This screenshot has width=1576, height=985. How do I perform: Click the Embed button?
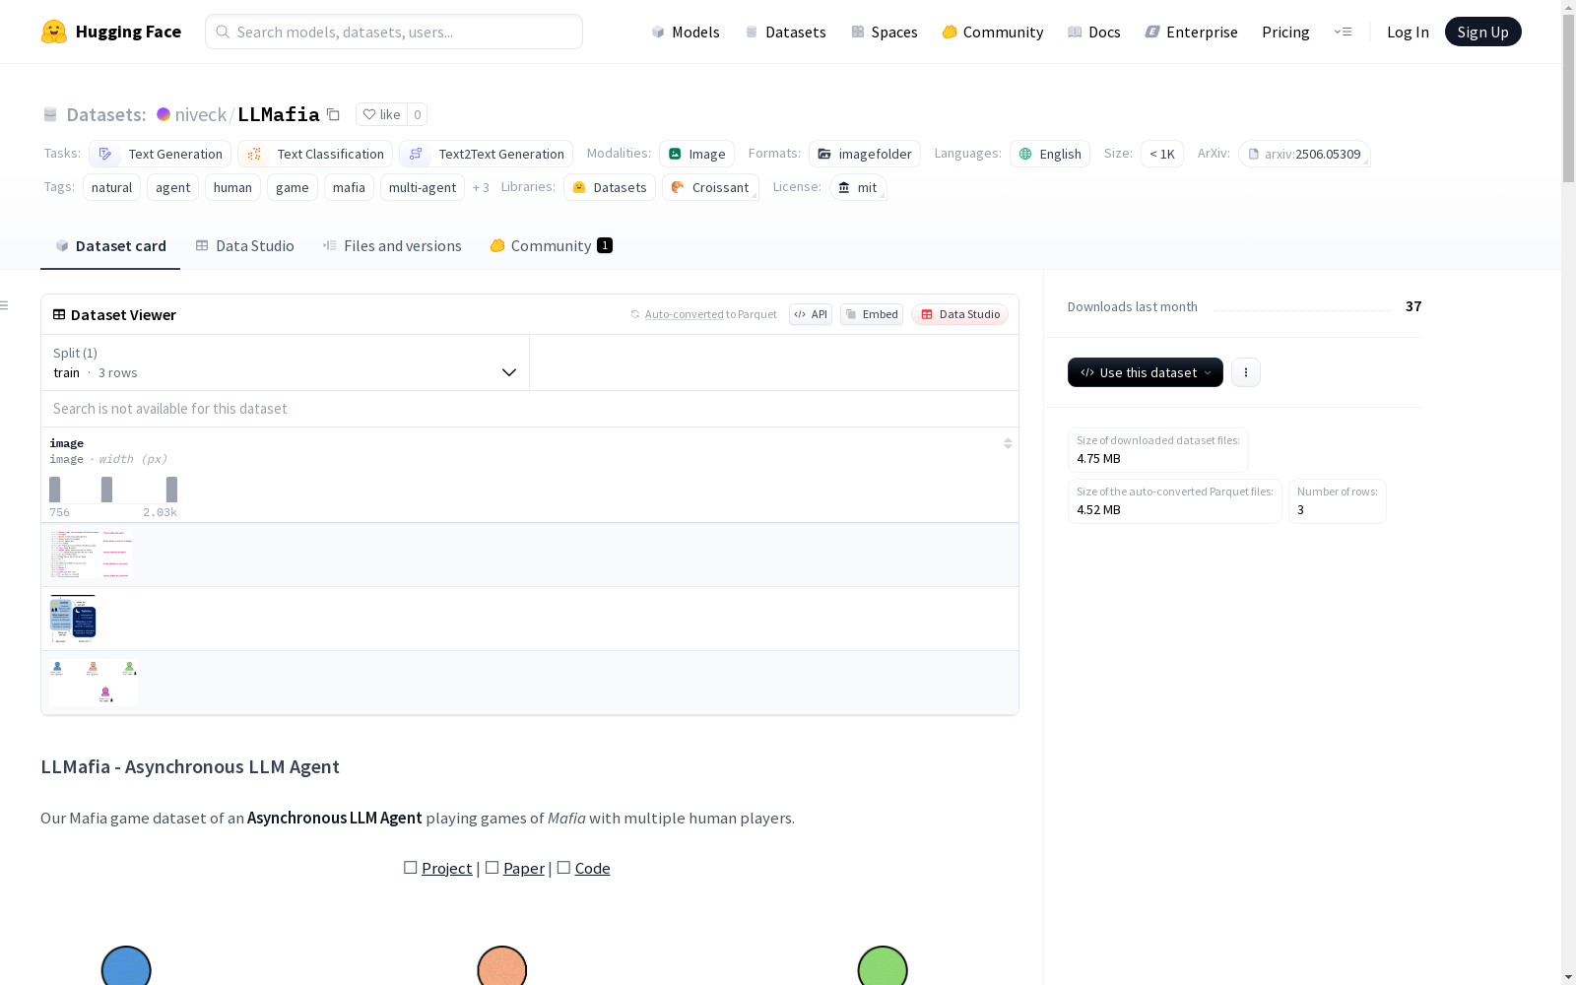point(872,314)
